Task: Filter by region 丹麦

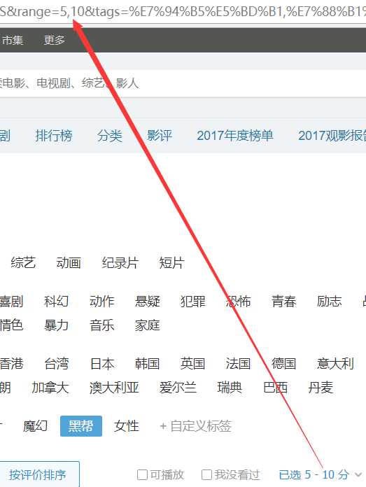Action: click(x=321, y=388)
